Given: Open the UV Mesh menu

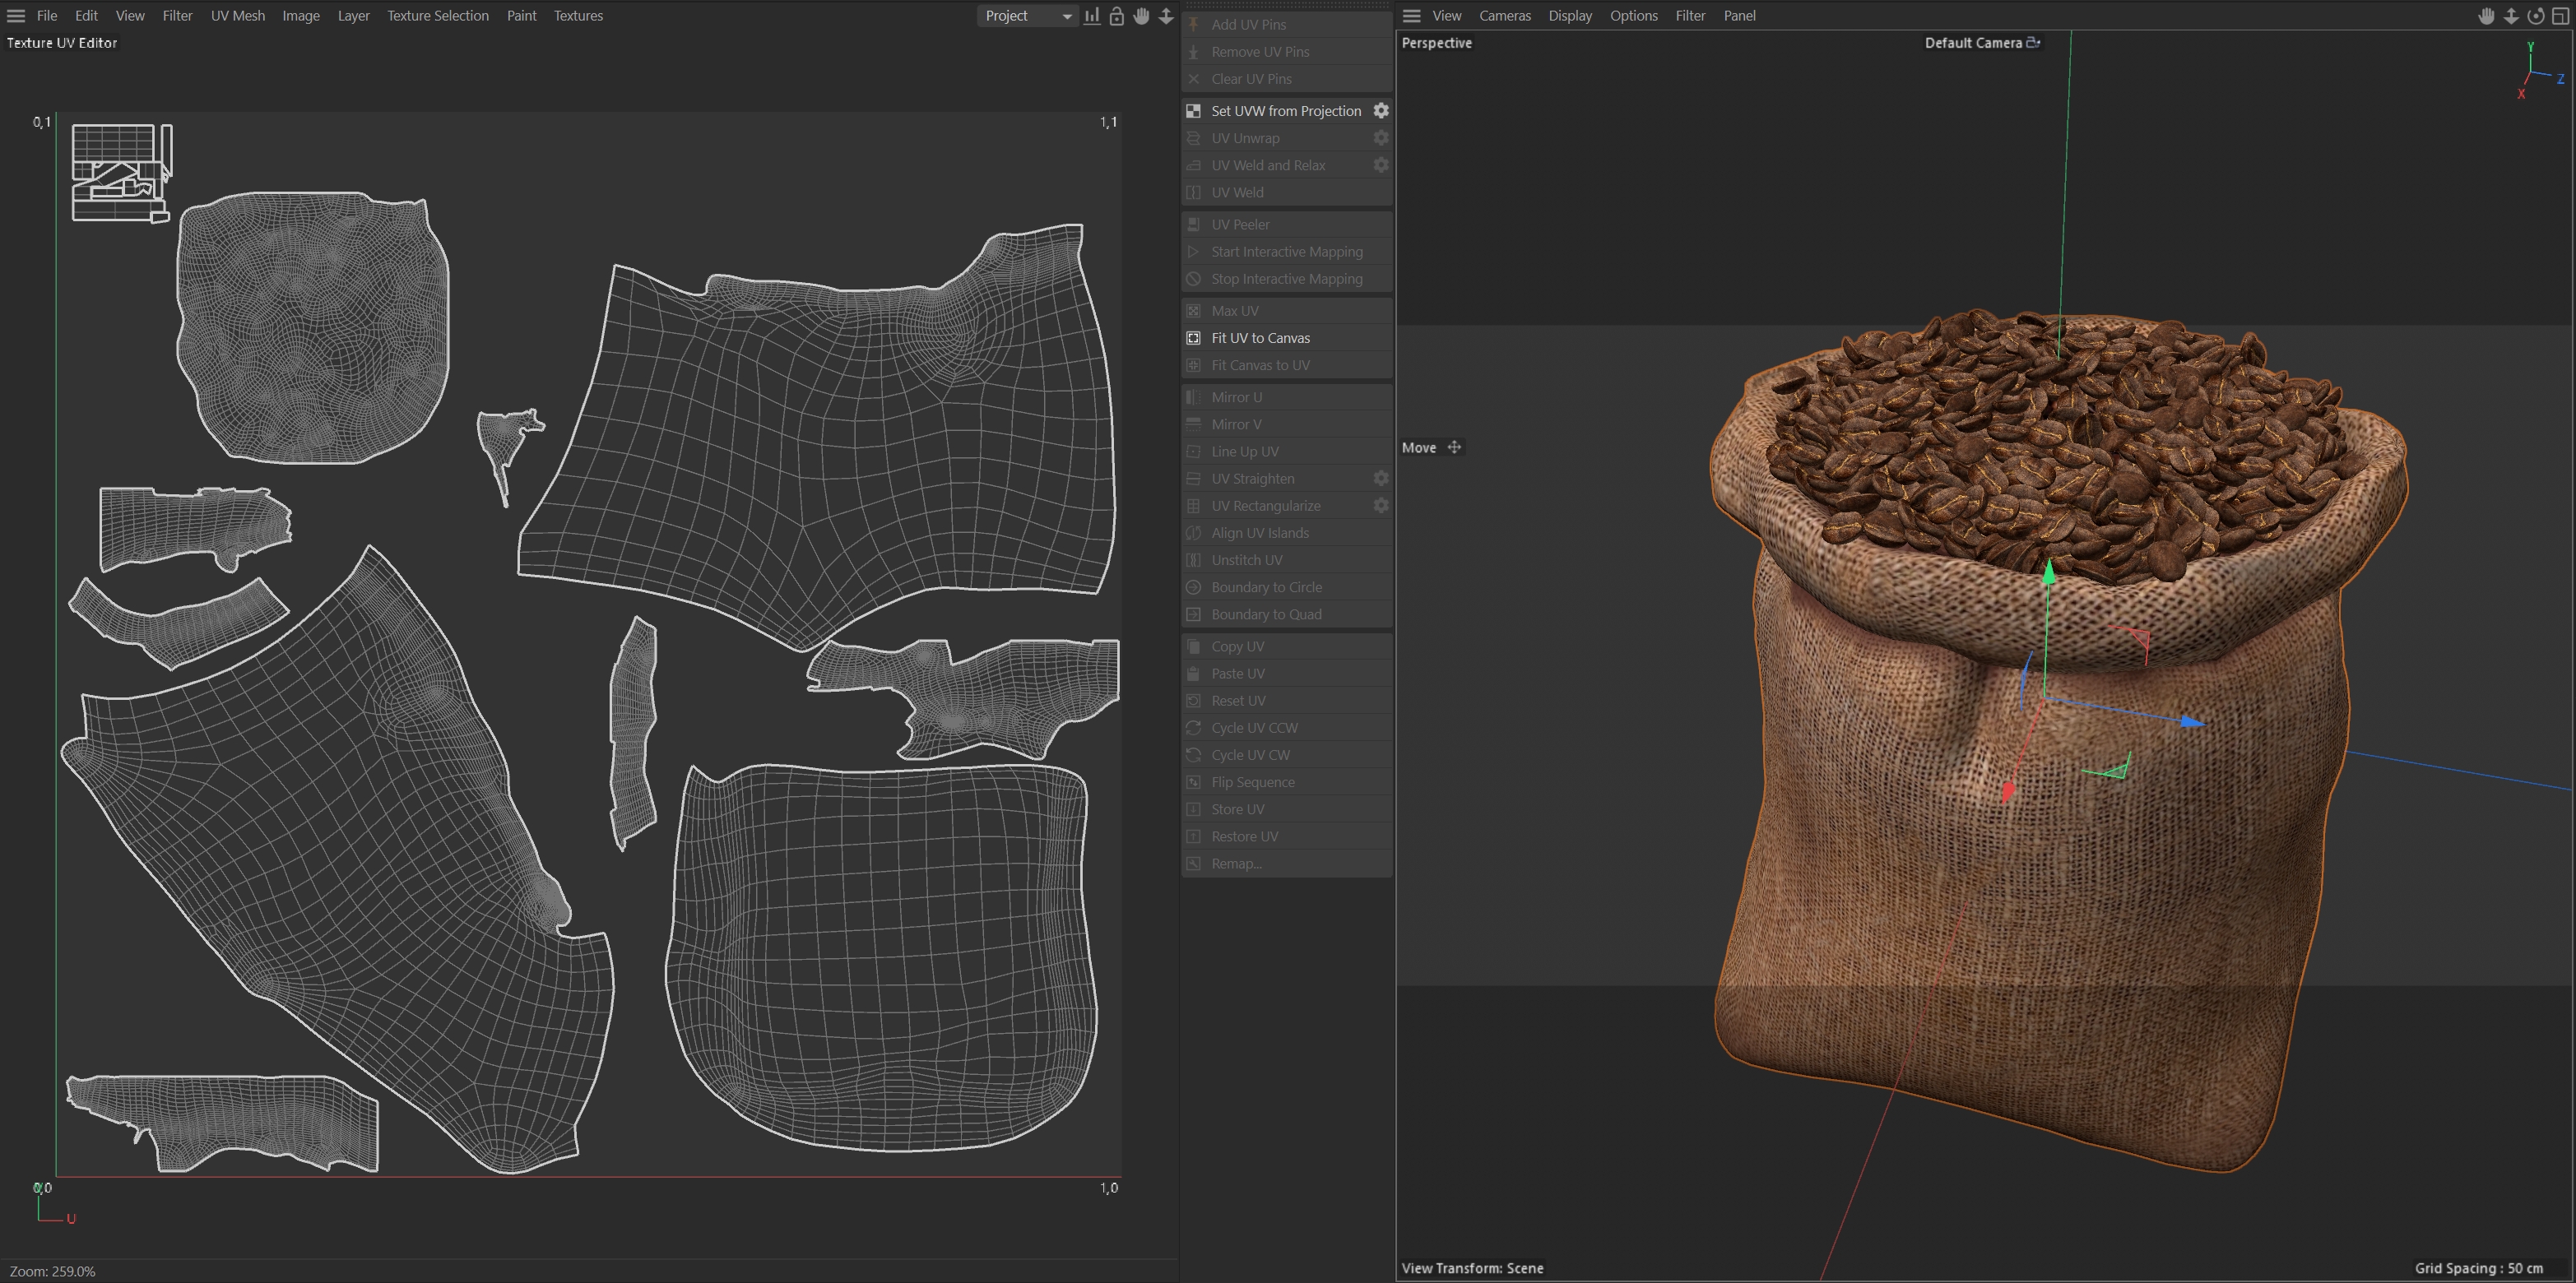Looking at the screenshot, I should click(238, 16).
